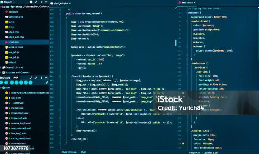Select cat_id: int property in Structure
This screenshot has width=259, height=154.
pyautogui.click(x=16, y=98)
